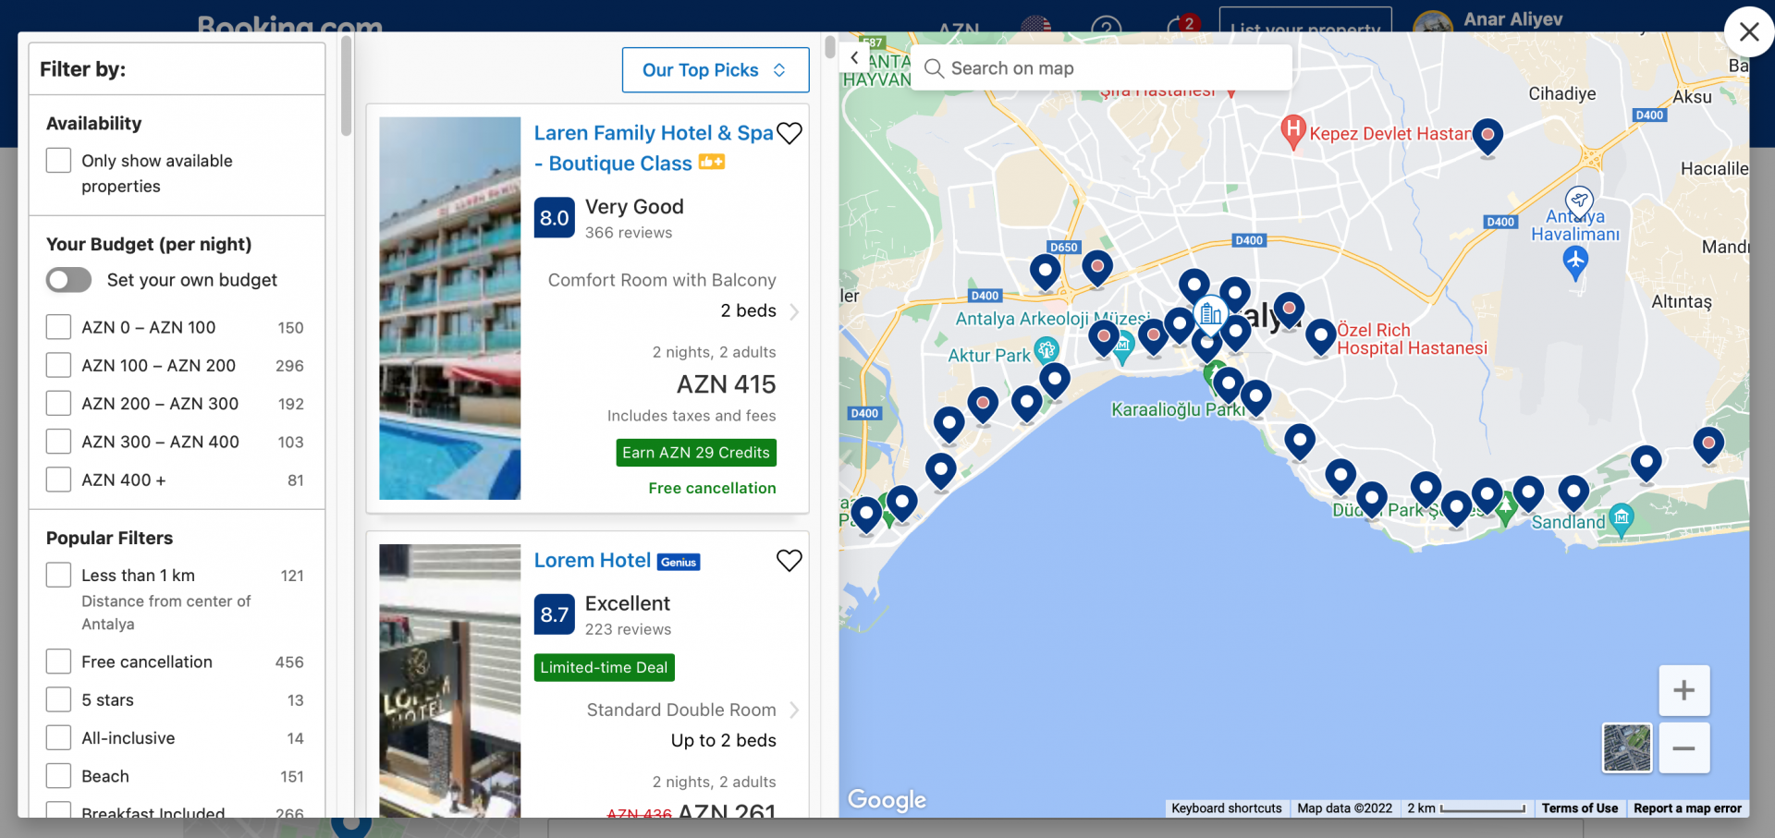1775x838 pixels.
Task: Toggle Set your own budget switch
Action: pyautogui.click(x=69, y=280)
